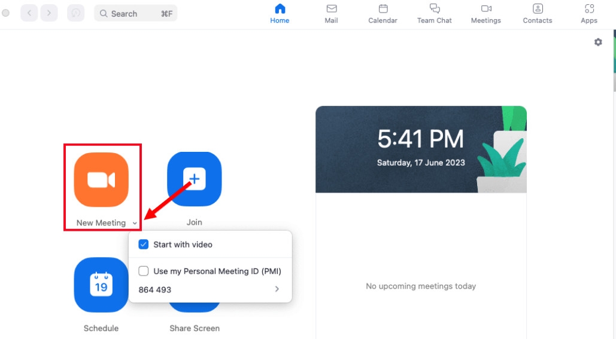The image size is (616, 339).
Task: Expand the New Meeting dropdown arrow
Action: point(135,223)
